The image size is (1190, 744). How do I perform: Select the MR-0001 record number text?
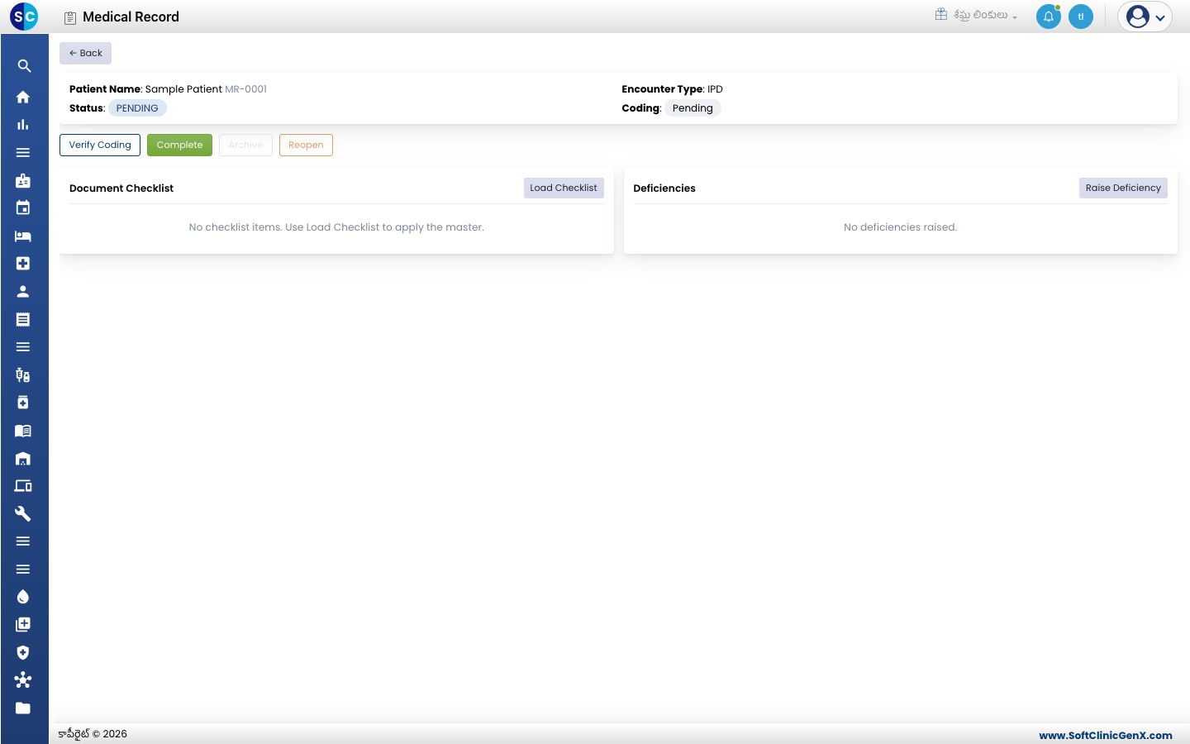pyautogui.click(x=246, y=89)
